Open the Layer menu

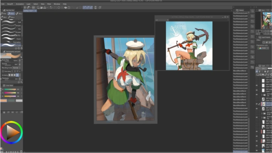click(28, 4)
